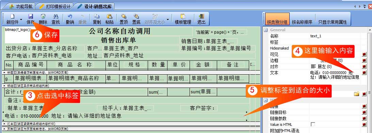Click the 名称 value field text_1
Viewport: 372px width, 133px height.
coord(335,36)
